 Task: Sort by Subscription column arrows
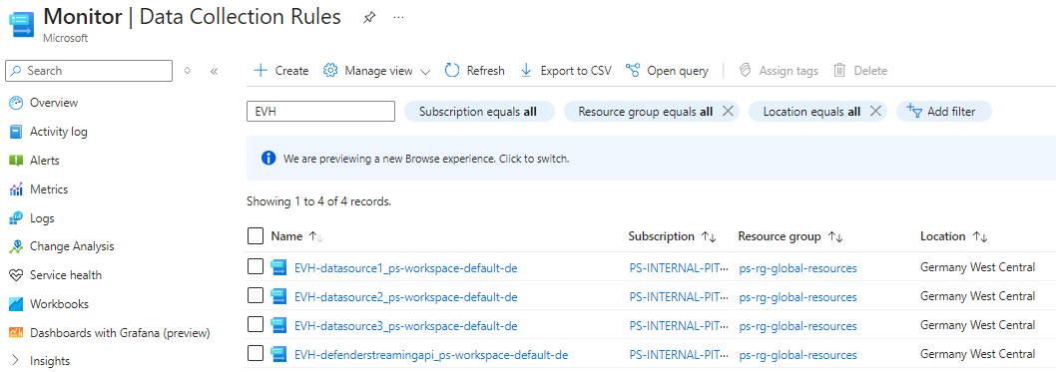[708, 236]
